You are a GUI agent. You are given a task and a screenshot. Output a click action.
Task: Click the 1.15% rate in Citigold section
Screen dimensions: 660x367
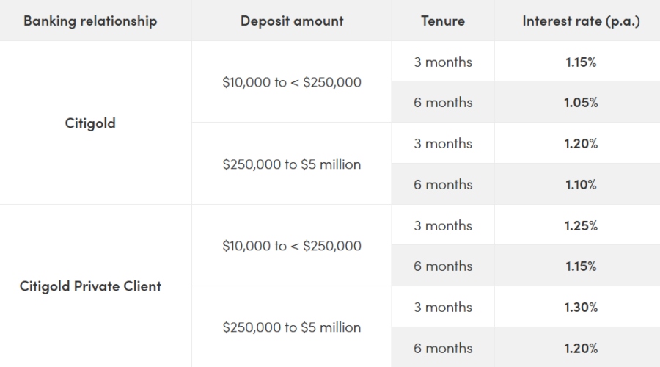(581, 62)
